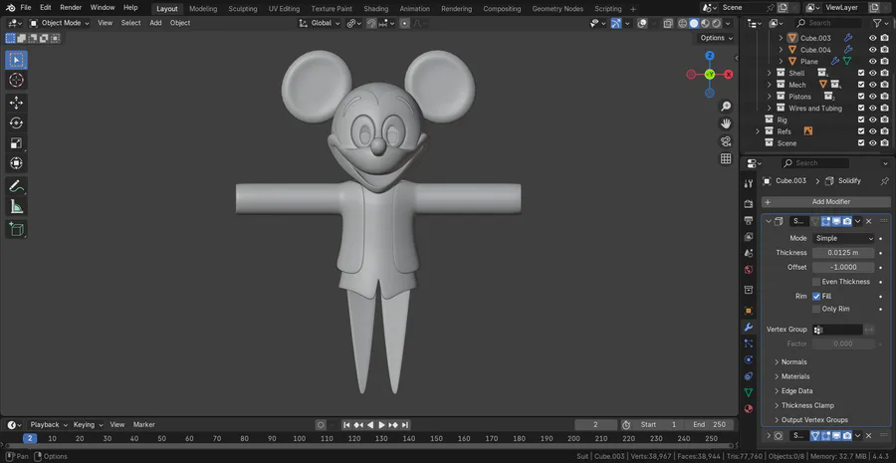The image size is (896, 463).
Task: Disable Pistons collection render camera icon
Action: (885, 97)
